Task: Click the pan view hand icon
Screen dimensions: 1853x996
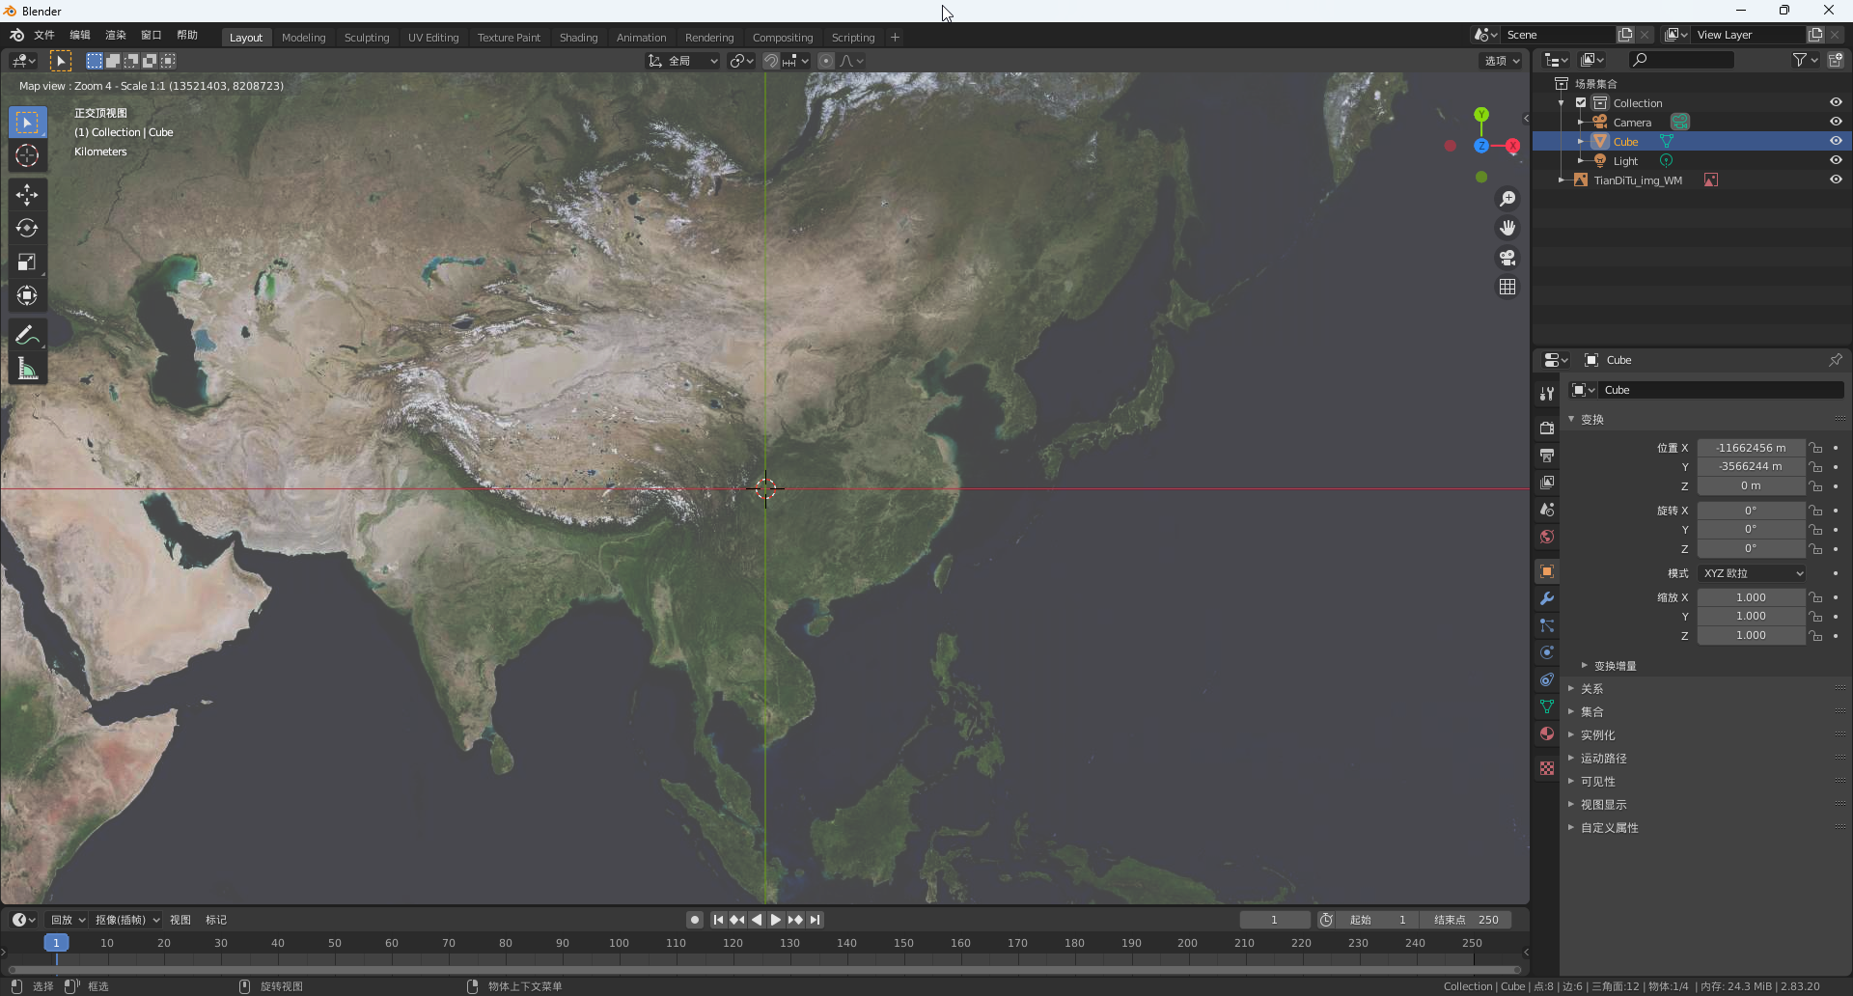Action: (x=1507, y=228)
